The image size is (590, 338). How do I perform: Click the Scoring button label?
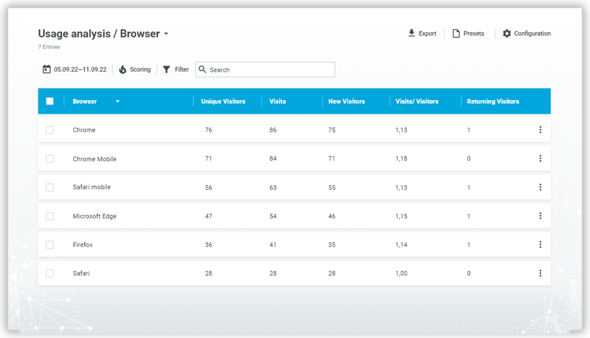point(140,69)
